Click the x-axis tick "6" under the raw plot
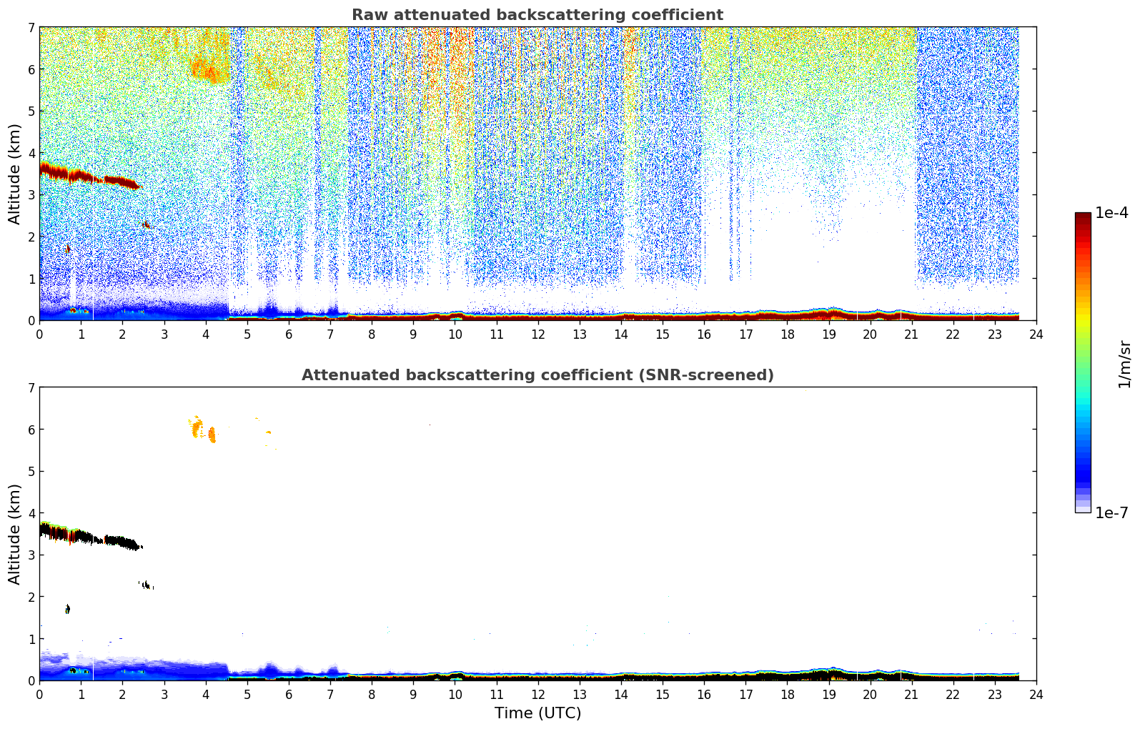 point(289,334)
